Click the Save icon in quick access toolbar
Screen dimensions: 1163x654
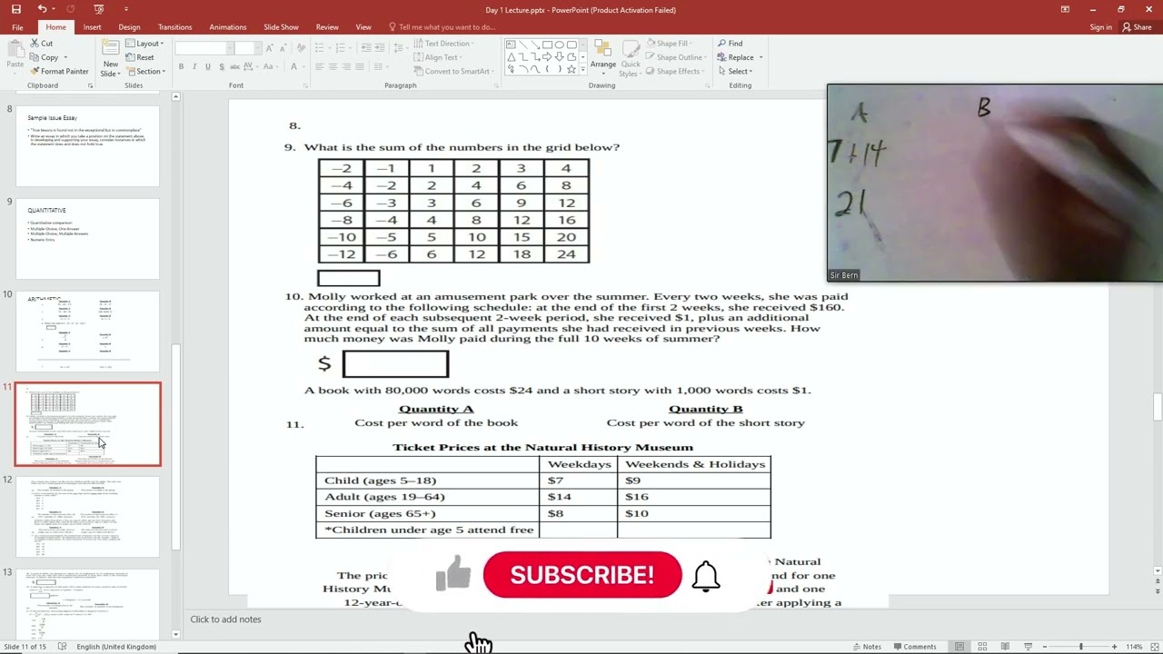(15, 9)
